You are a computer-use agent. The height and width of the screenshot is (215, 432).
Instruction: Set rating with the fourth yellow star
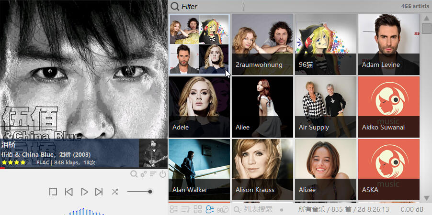pyautogui.click(x=23, y=162)
